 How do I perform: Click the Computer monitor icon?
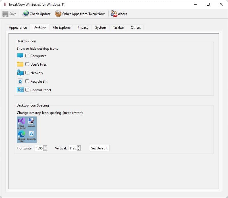pyautogui.click(x=20, y=56)
